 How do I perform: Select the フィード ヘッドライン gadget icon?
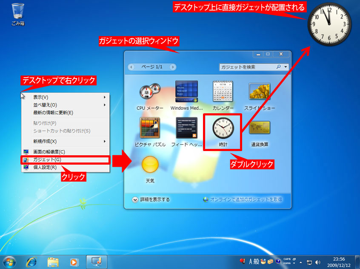pos(186,128)
